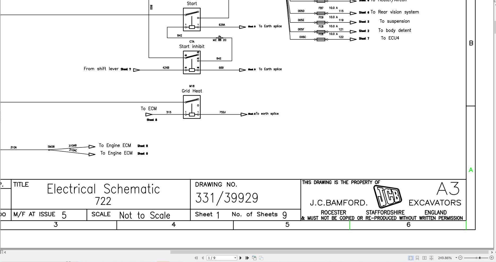Go back to the previous page
Image resolution: width=496 pixels, height=262 pixels.
point(202,258)
